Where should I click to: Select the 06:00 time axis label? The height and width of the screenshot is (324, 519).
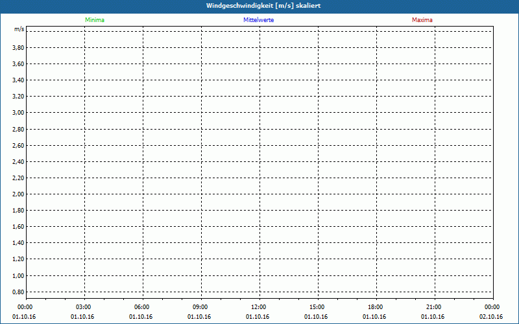(142, 307)
